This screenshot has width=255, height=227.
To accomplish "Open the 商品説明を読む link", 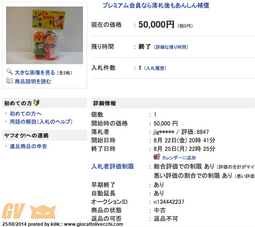I will pos(33,81).
